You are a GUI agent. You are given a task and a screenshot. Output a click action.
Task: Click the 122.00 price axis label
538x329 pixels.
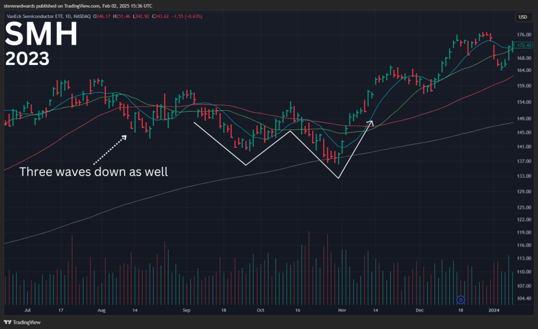point(524,220)
